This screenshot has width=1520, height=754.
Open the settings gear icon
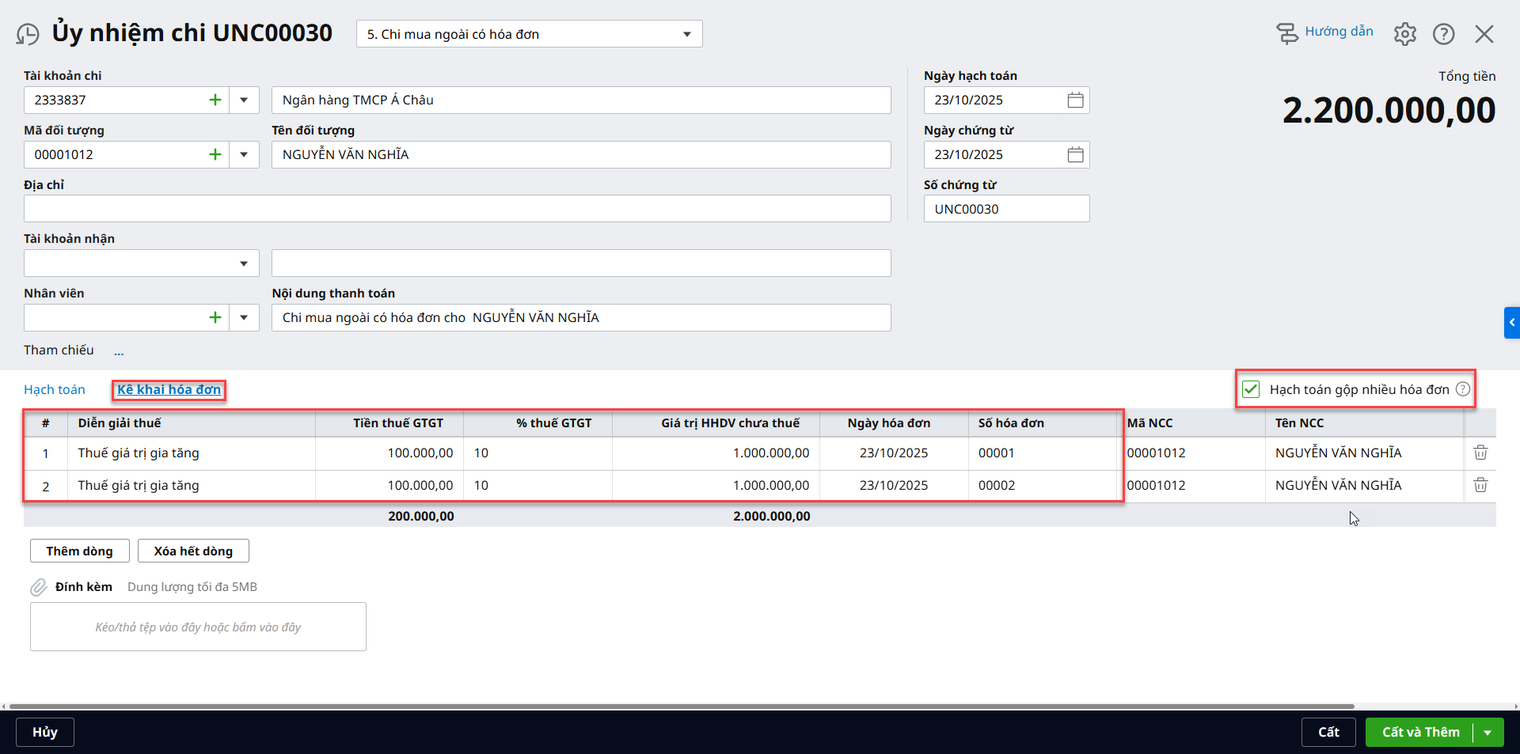pyautogui.click(x=1404, y=34)
